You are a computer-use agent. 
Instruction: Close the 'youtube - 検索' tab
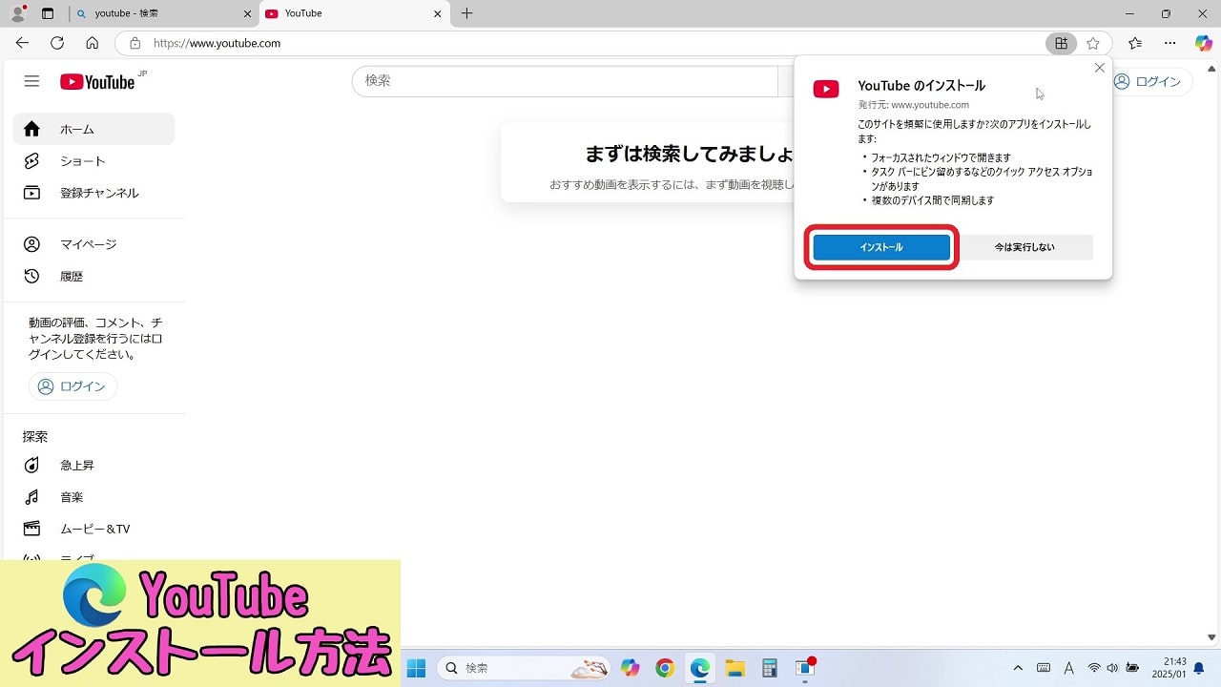click(247, 13)
